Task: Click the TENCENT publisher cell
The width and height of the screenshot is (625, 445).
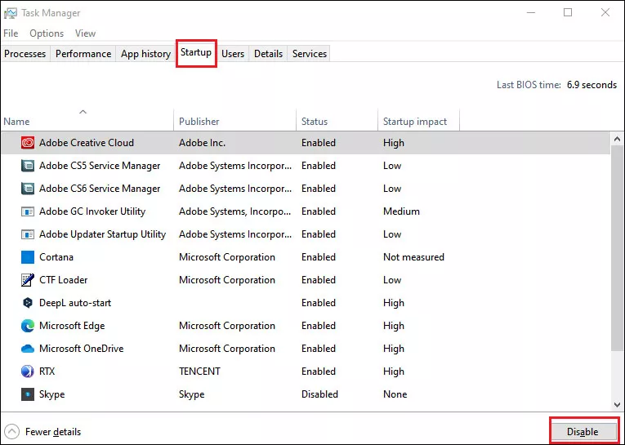Action: [x=199, y=372]
